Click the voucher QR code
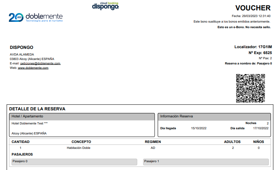Image resolution: width=278 pixels, height=170 pixels. pyautogui.click(x=250, y=88)
